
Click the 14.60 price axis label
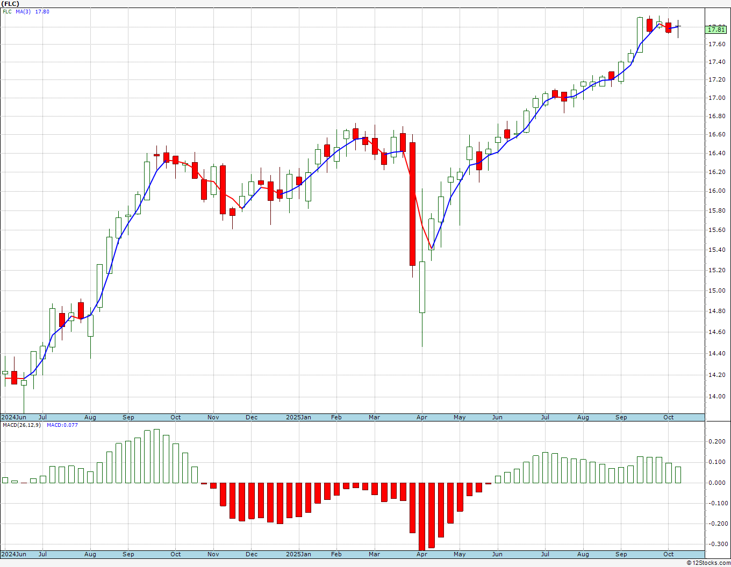[x=716, y=332]
